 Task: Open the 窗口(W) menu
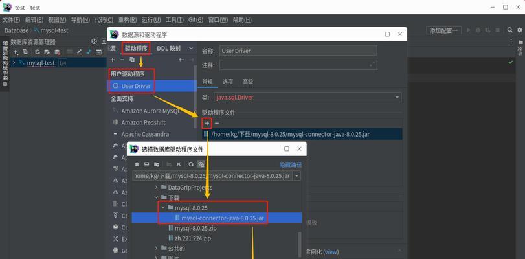(x=218, y=20)
